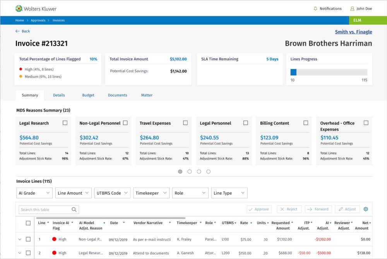Switch to the Budget tab
Viewport: 387px width, 259px height.
click(88, 95)
